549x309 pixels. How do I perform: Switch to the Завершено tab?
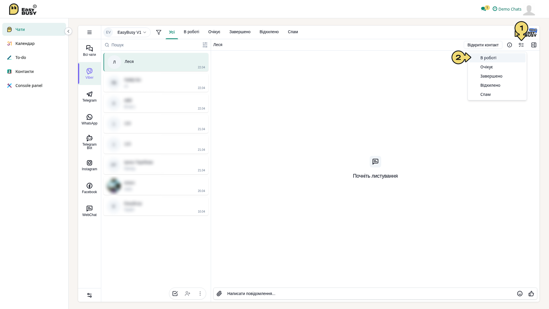click(x=240, y=32)
